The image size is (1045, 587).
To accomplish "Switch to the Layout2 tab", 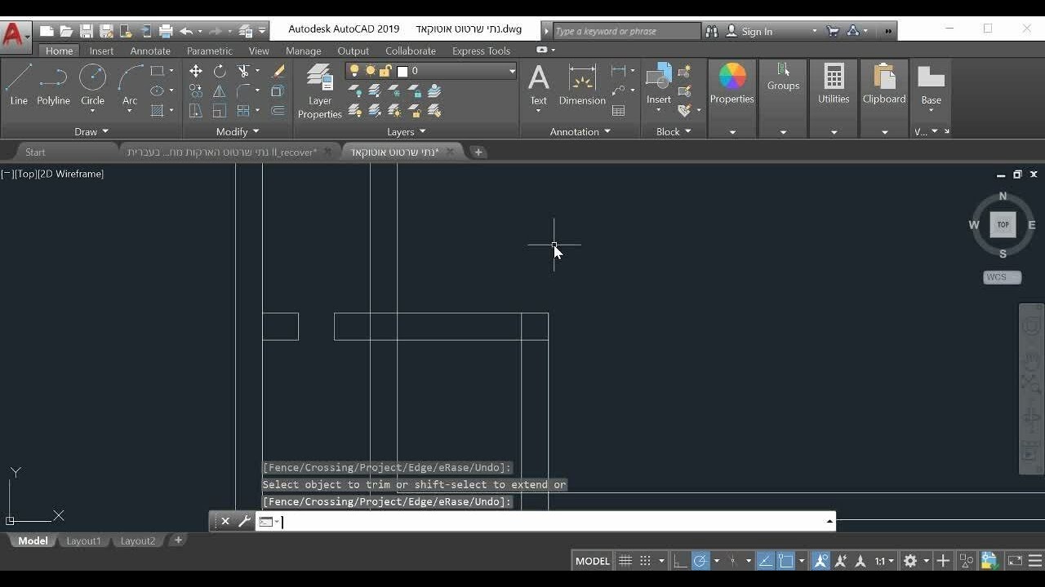I will (x=138, y=541).
